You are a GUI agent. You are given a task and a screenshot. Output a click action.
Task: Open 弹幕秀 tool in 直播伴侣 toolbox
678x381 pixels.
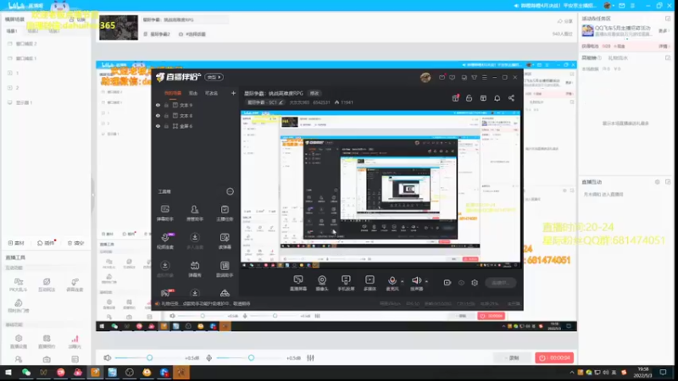(x=195, y=269)
